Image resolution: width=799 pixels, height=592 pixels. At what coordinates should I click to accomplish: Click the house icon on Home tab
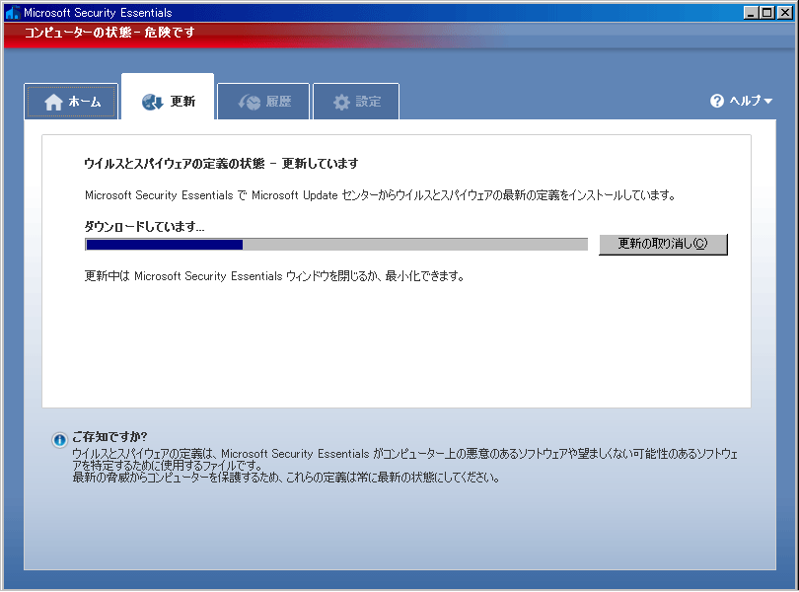[53, 102]
